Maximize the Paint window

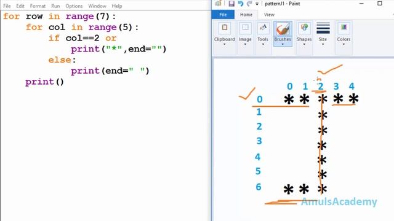coord(380,4)
